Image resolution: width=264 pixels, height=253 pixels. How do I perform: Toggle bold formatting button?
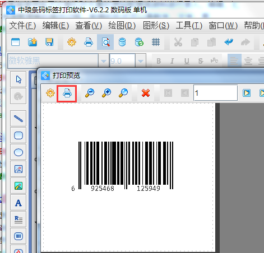click(x=159, y=61)
